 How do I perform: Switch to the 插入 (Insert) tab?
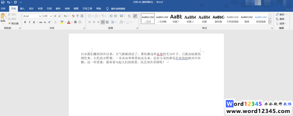[x=22, y=9]
